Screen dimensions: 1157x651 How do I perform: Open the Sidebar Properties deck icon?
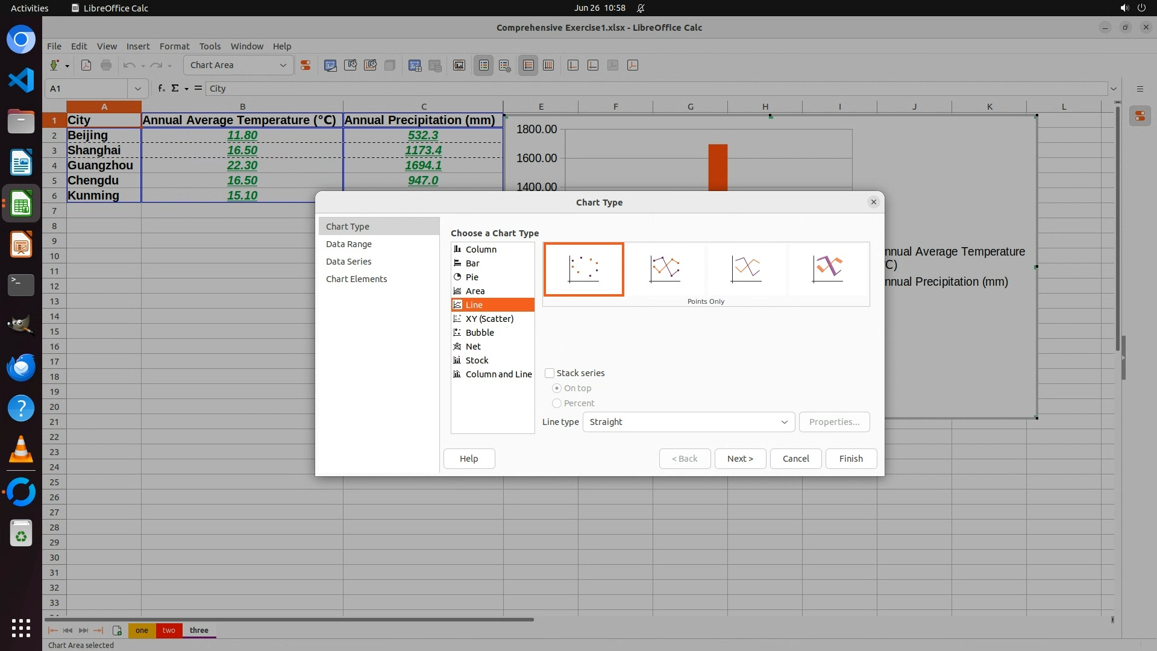click(1140, 116)
